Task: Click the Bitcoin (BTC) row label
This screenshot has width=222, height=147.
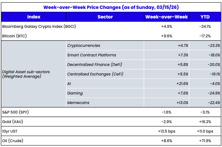Action: (14, 36)
